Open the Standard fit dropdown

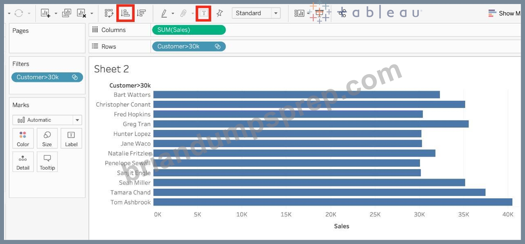[x=256, y=13]
